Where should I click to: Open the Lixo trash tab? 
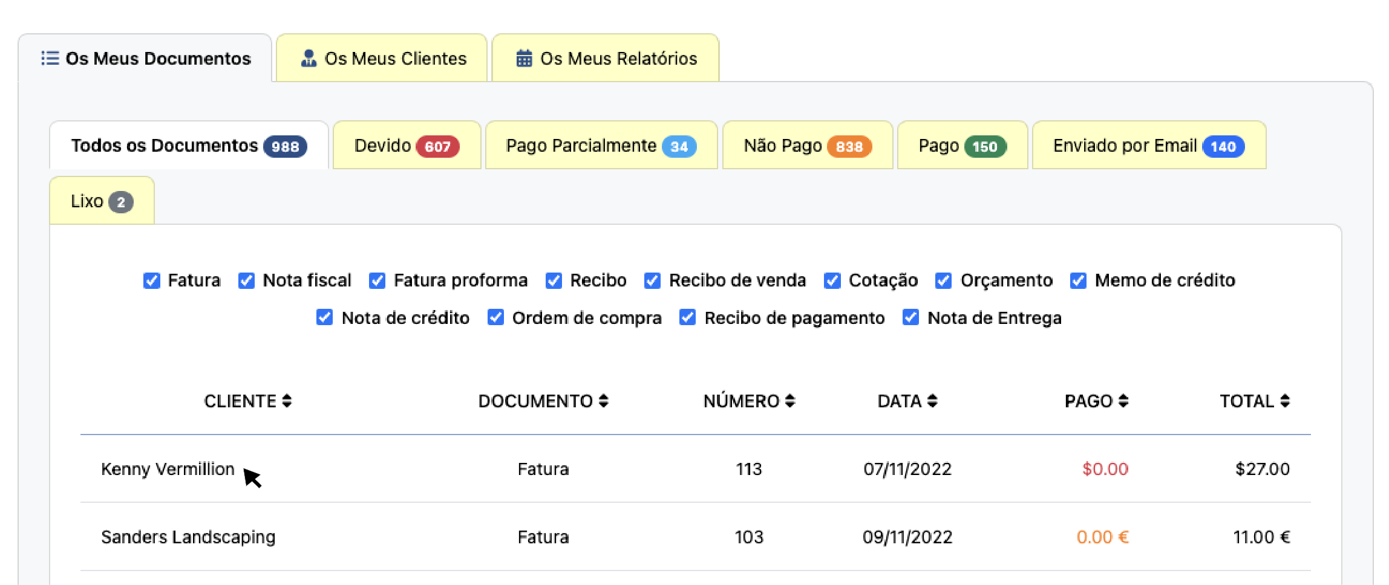click(102, 201)
